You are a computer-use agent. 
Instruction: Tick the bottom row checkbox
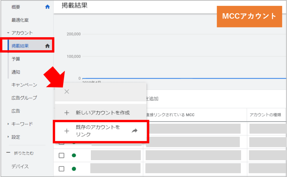click(61, 169)
